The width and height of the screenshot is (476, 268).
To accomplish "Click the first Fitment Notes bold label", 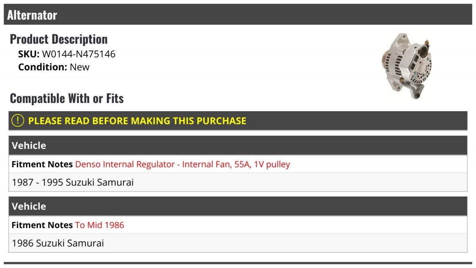I will 42,164.
